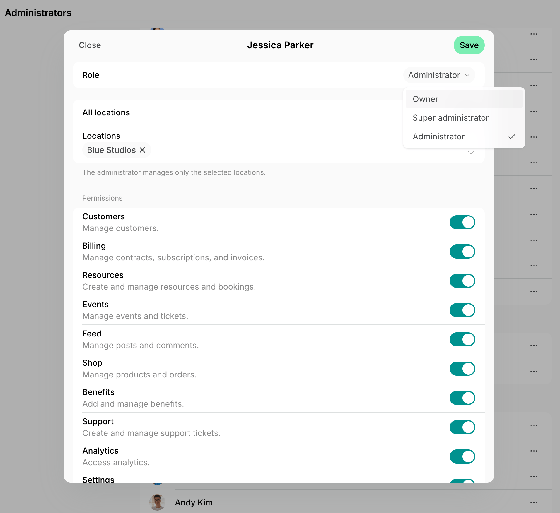Select Owner from the role menu
The image size is (560, 513).
coord(464,99)
